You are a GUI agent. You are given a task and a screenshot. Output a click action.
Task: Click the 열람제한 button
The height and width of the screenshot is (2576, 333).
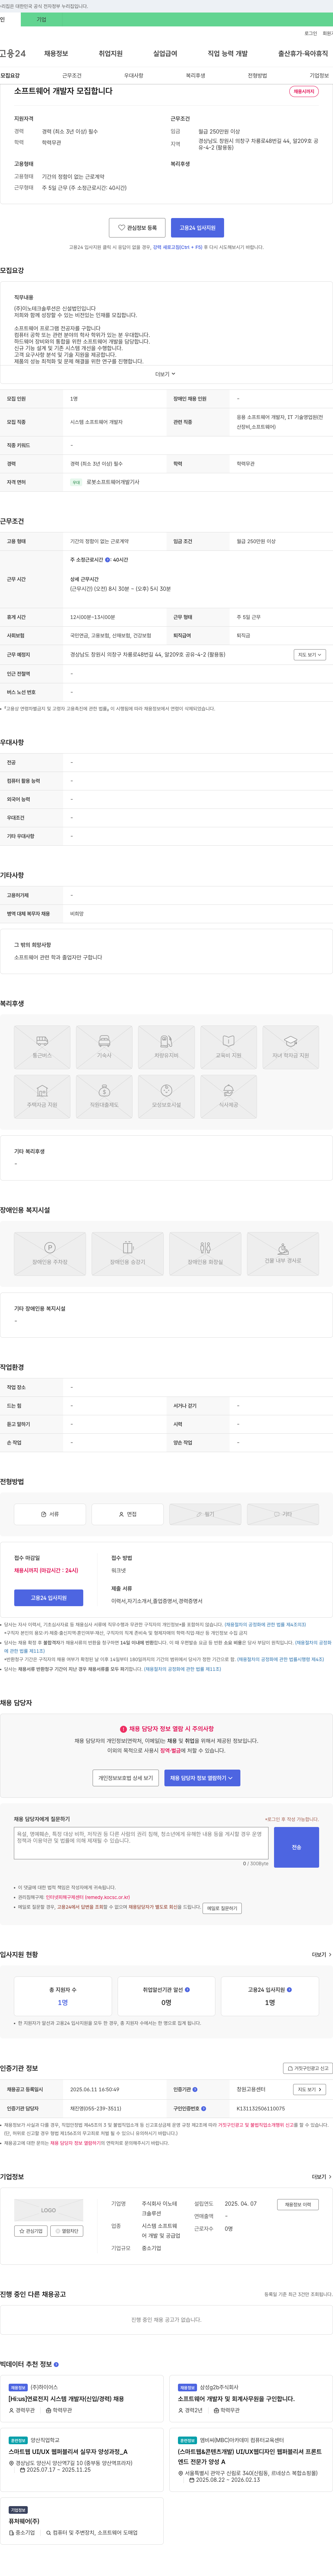tap(68, 2231)
